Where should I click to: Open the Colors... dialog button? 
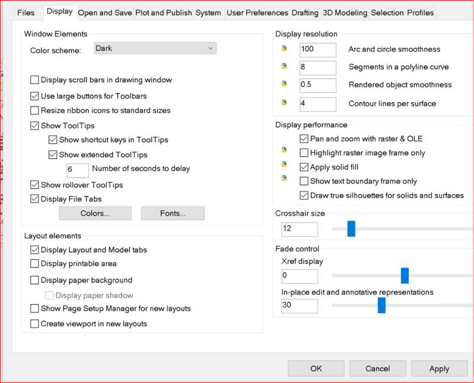[95, 213]
